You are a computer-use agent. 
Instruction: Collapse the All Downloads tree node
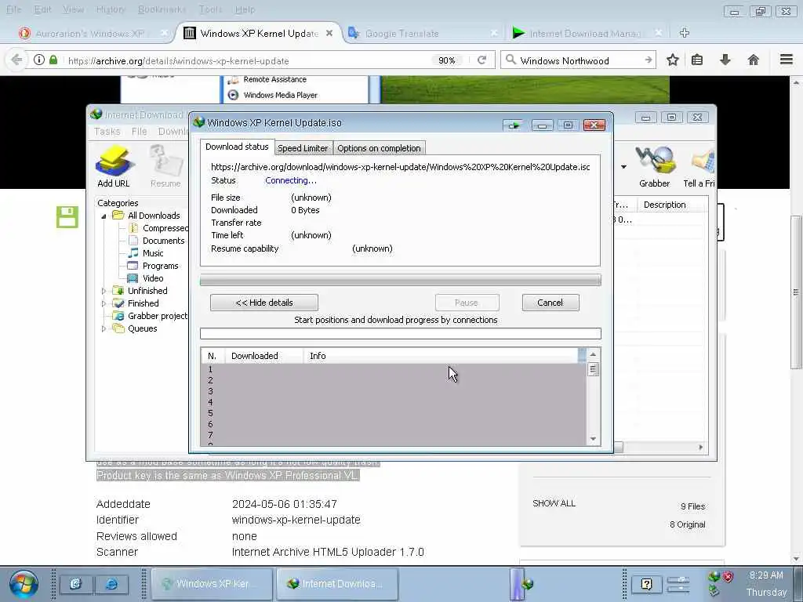[104, 216]
